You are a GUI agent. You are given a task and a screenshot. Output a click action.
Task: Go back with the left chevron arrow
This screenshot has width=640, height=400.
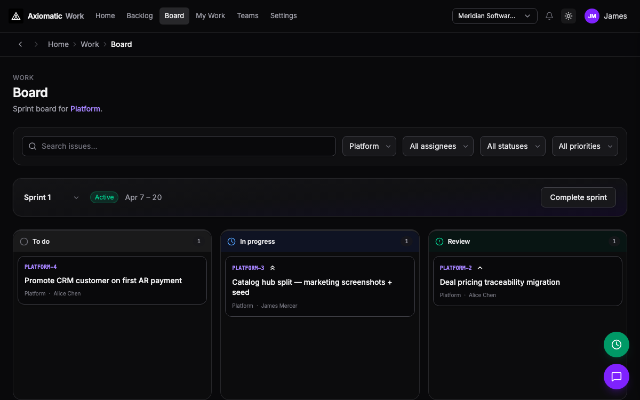point(20,44)
